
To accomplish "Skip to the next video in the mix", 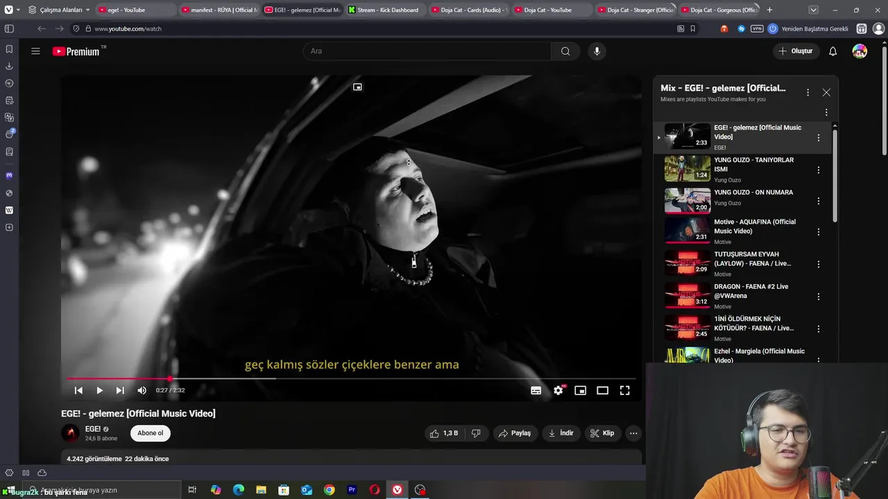I will 120,390.
